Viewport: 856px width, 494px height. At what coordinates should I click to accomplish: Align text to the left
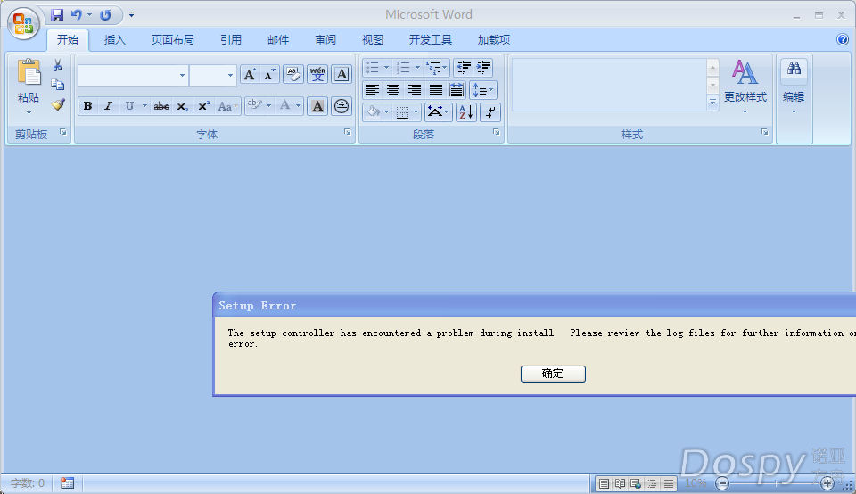pyautogui.click(x=373, y=89)
